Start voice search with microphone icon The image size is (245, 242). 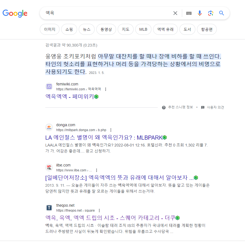coord(199,13)
